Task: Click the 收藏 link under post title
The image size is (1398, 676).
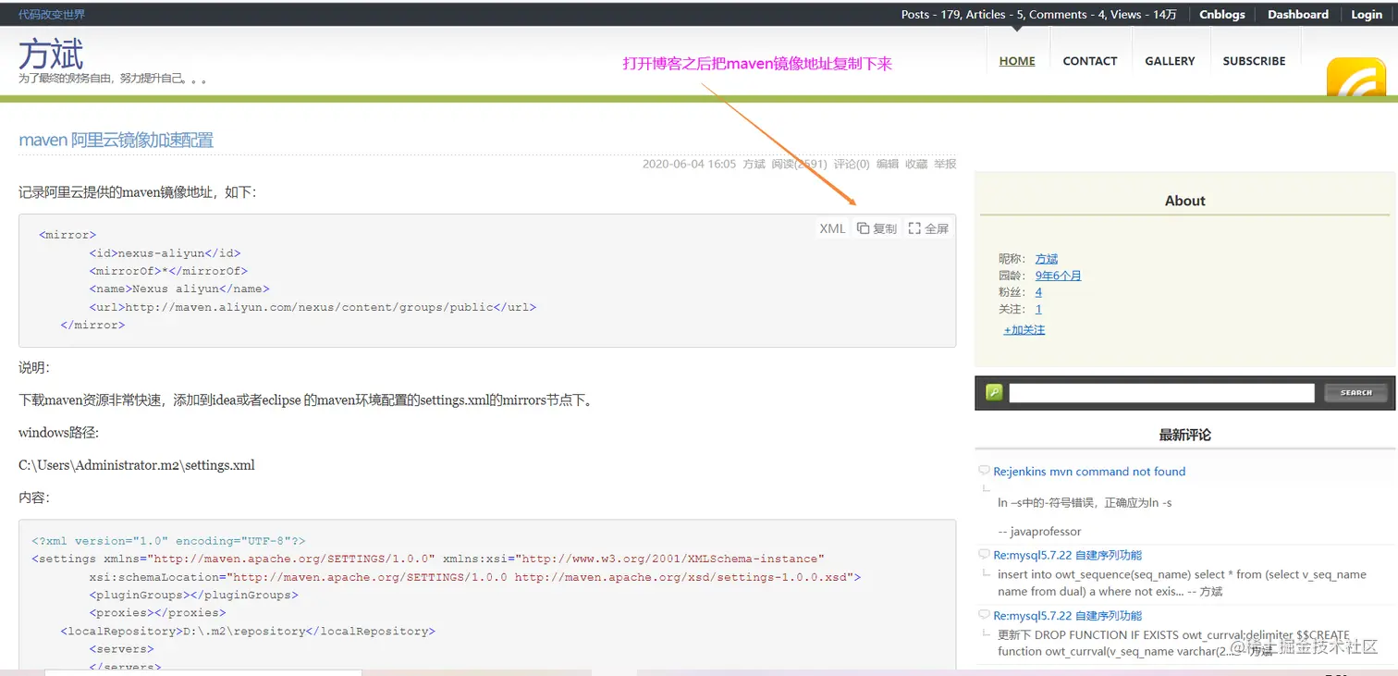Action: click(x=916, y=164)
